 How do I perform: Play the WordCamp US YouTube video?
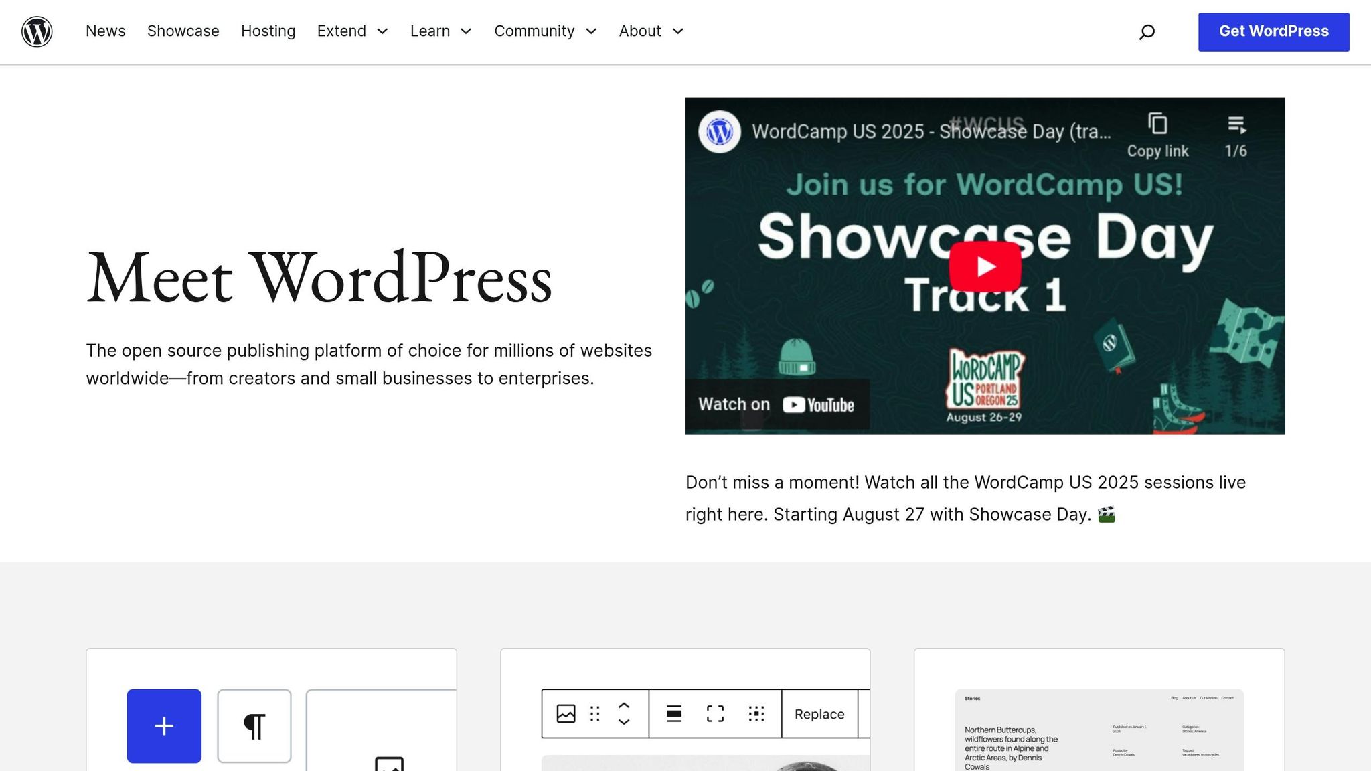pyautogui.click(x=985, y=266)
